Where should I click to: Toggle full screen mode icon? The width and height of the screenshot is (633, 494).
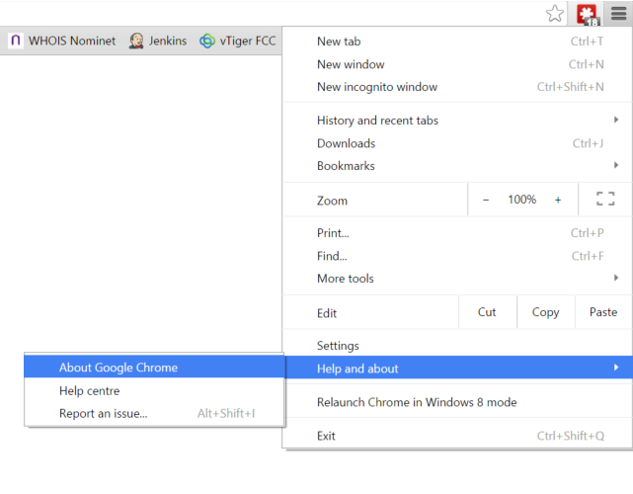pyautogui.click(x=605, y=199)
